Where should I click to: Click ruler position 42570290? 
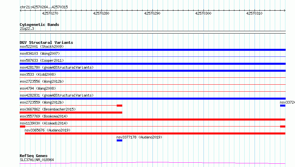(152, 13)
